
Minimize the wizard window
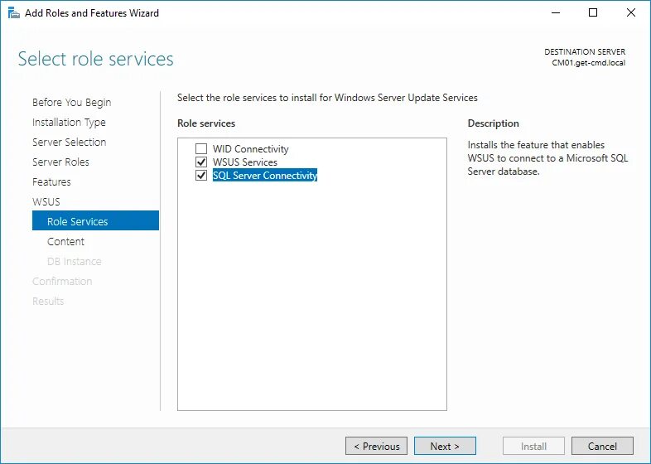pyautogui.click(x=555, y=12)
